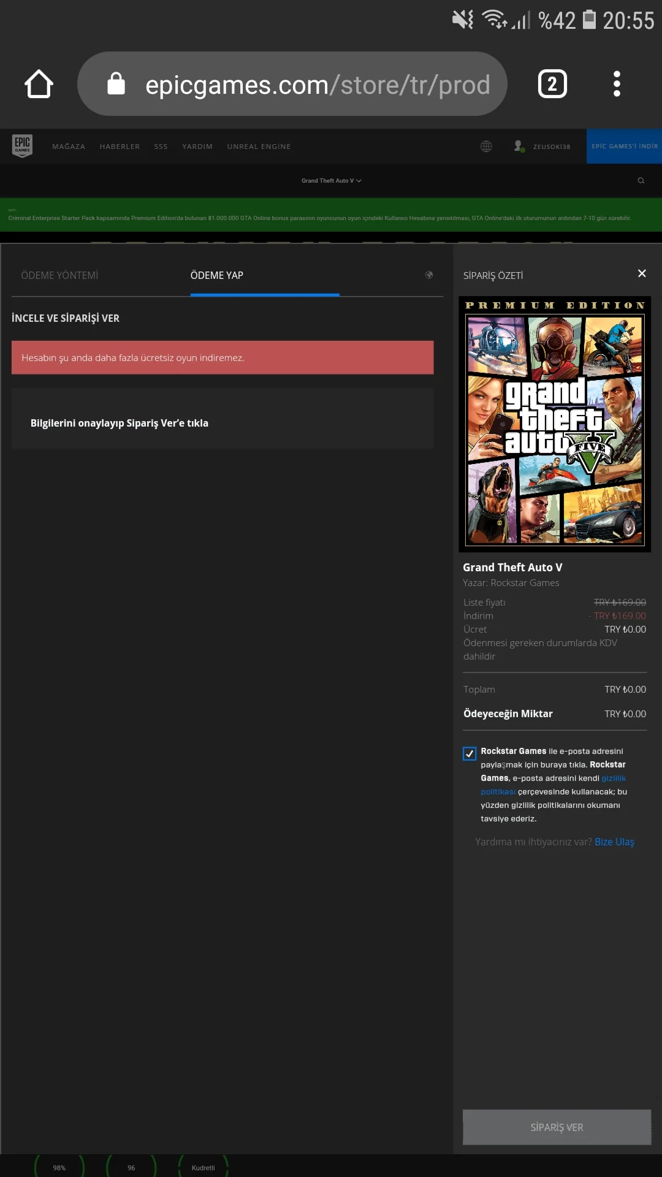Switch to the ÖDEME YÖNTEMİ tab

pos(59,275)
